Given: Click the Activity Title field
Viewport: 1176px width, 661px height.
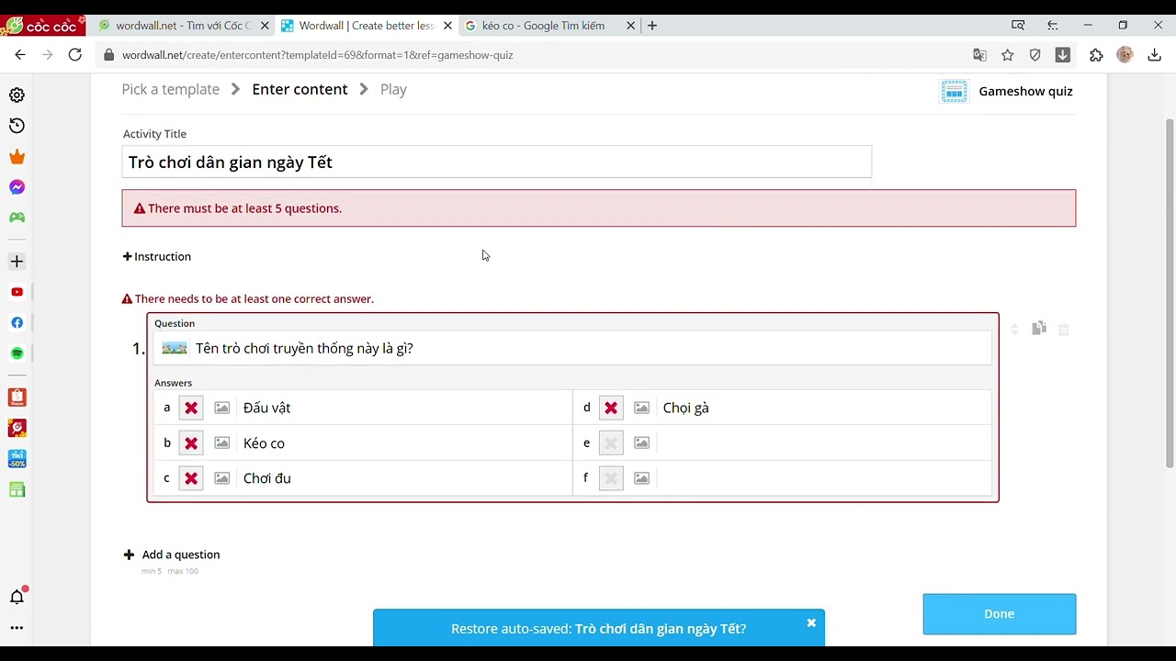Looking at the screenshot, I should click(497, 162).
